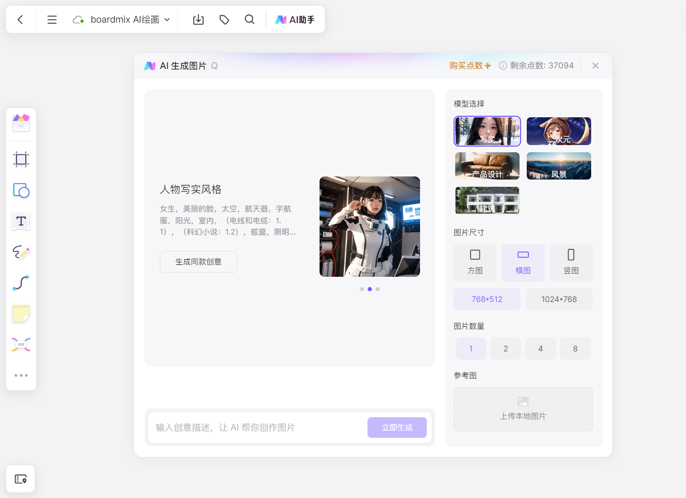The width and height of the screenshot is (686, 498).
Task: Open the AI助手 assistant
Action: pos(295,20)
